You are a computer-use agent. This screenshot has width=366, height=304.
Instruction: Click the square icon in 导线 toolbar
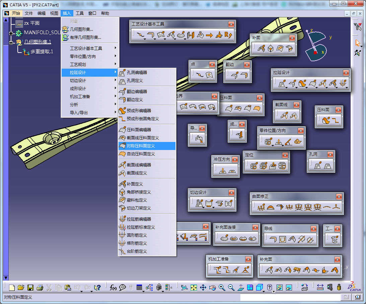(282, 239)
